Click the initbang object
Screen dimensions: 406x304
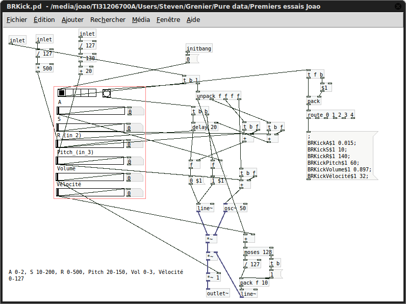[x=199, y=48]
